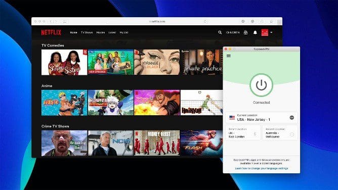This screenshot has width=338, height=190.
Task: Open the pink anime thumbnail after Hunter
Action: 157,103
